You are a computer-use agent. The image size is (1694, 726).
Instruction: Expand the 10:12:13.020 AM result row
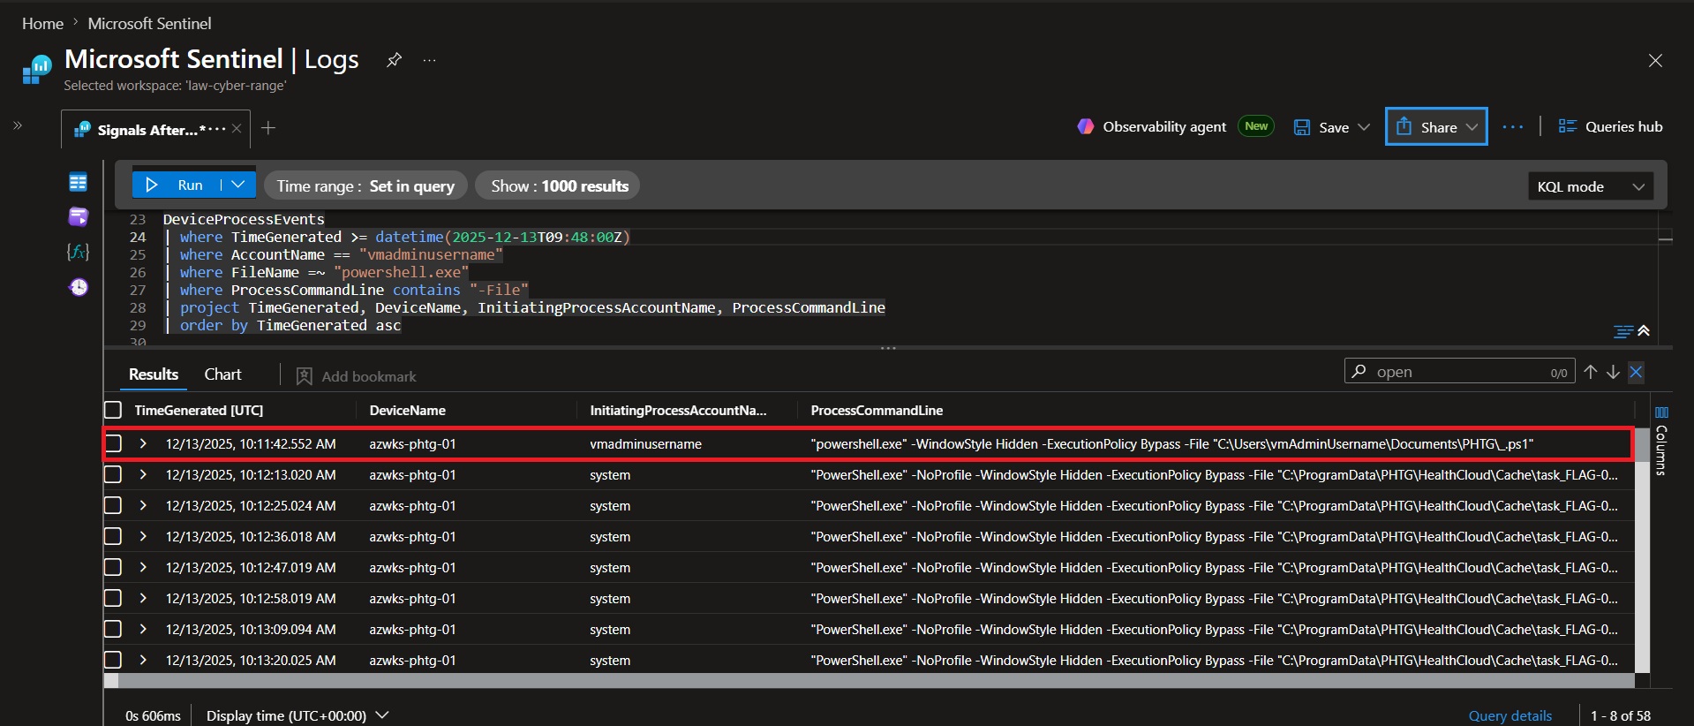point(143,474)
